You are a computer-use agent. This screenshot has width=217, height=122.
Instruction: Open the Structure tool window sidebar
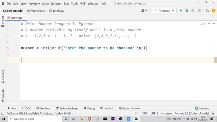click(3, 76)
